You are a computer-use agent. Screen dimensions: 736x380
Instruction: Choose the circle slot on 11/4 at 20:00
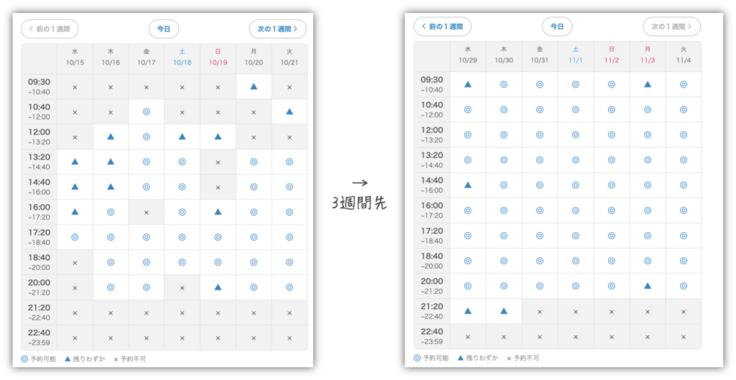[x=684, y=285]
